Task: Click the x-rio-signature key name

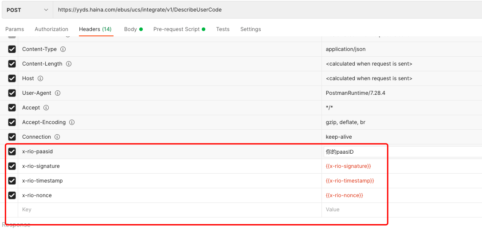Action: (41, 166)
